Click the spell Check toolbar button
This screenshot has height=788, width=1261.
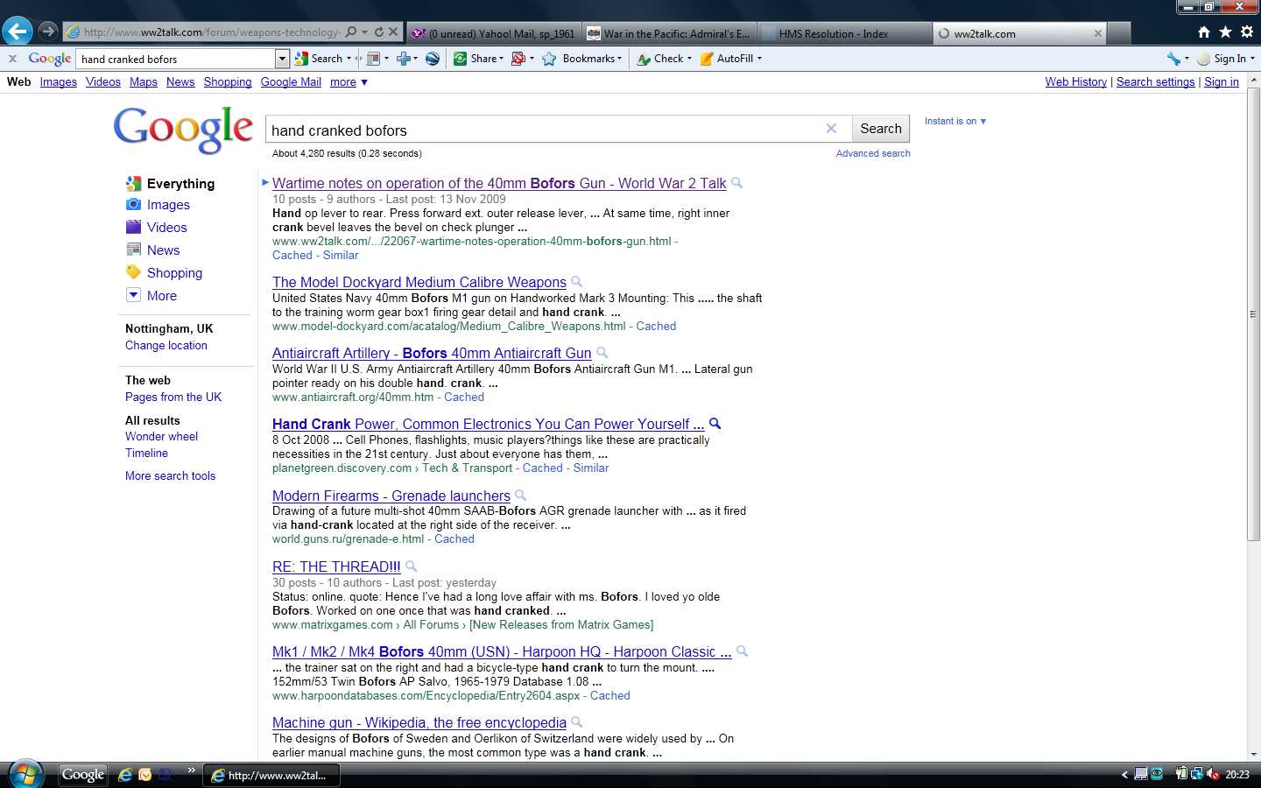(x=664, y=59)
